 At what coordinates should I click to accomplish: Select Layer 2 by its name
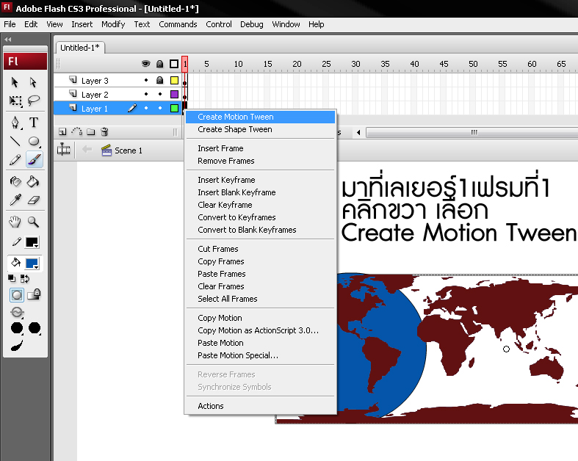pyautogui.click(x=95, y=95)
